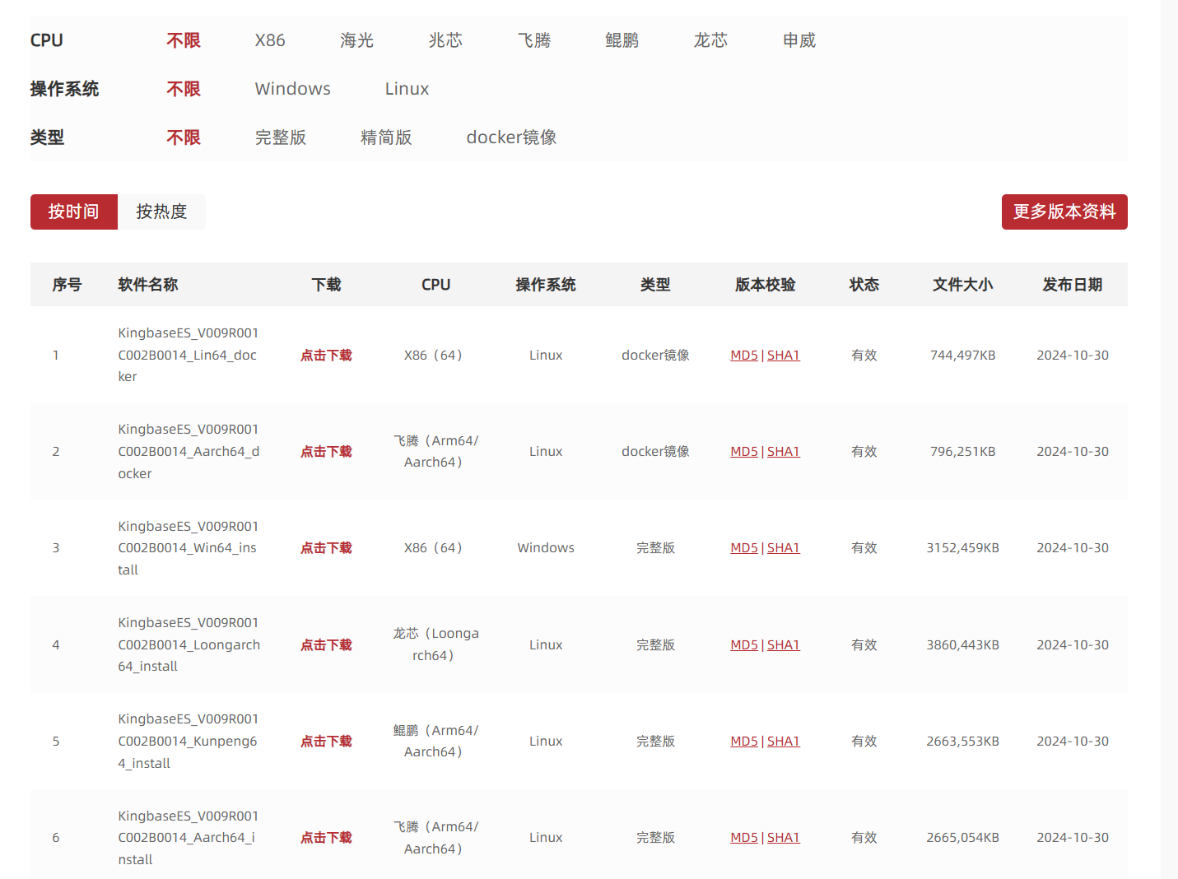The height and width of the screenshot is (879, 1178).
Task: Select file name KingbaseES Loongarch64_install
Action: click(189, 644)
